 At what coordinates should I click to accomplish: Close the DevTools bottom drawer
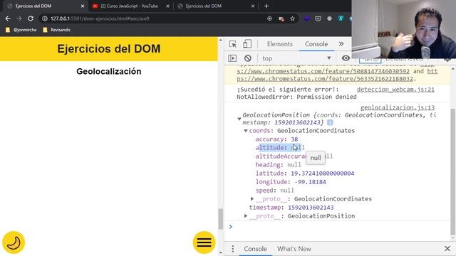point(447,249)
